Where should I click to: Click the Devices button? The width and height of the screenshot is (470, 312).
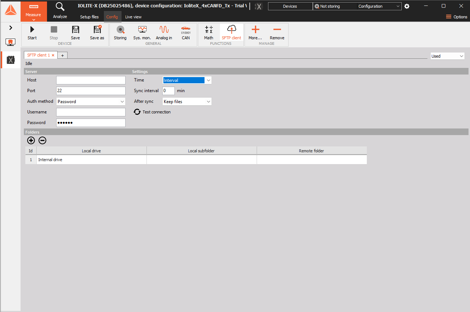pyautogui.click(x=290, y=6)
